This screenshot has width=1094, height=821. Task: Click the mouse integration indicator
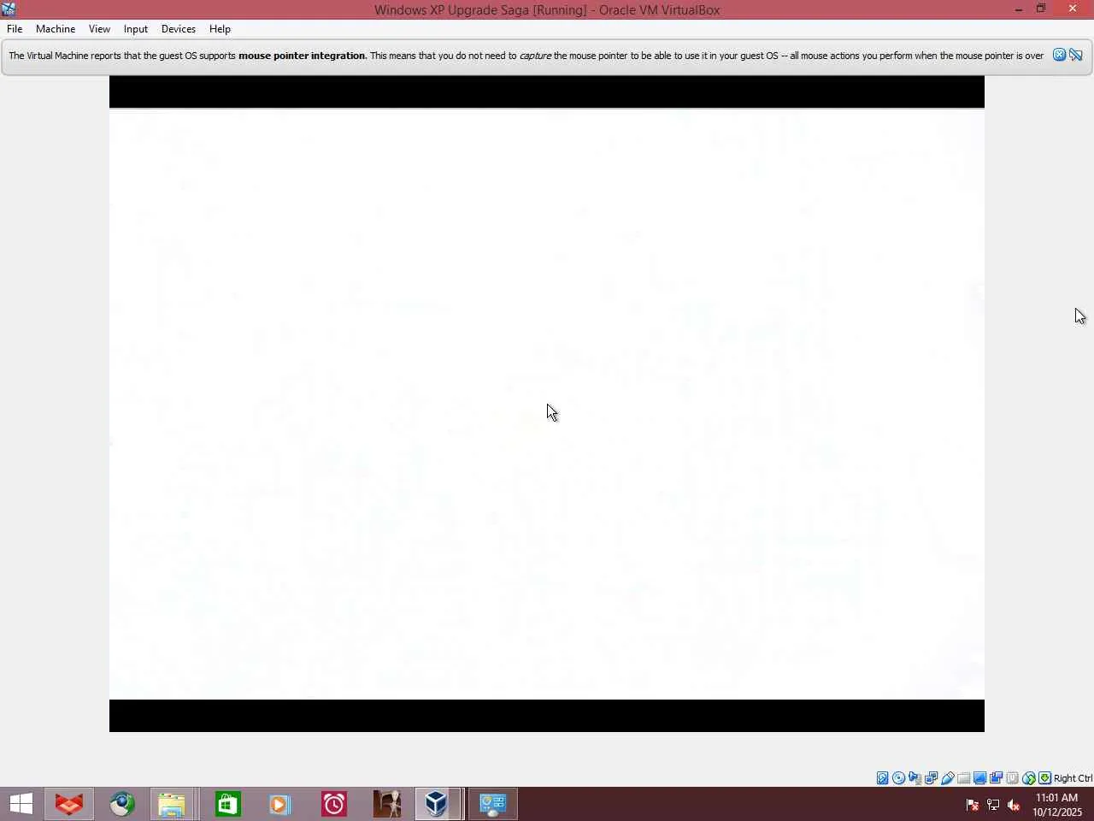pos(1029,778)
